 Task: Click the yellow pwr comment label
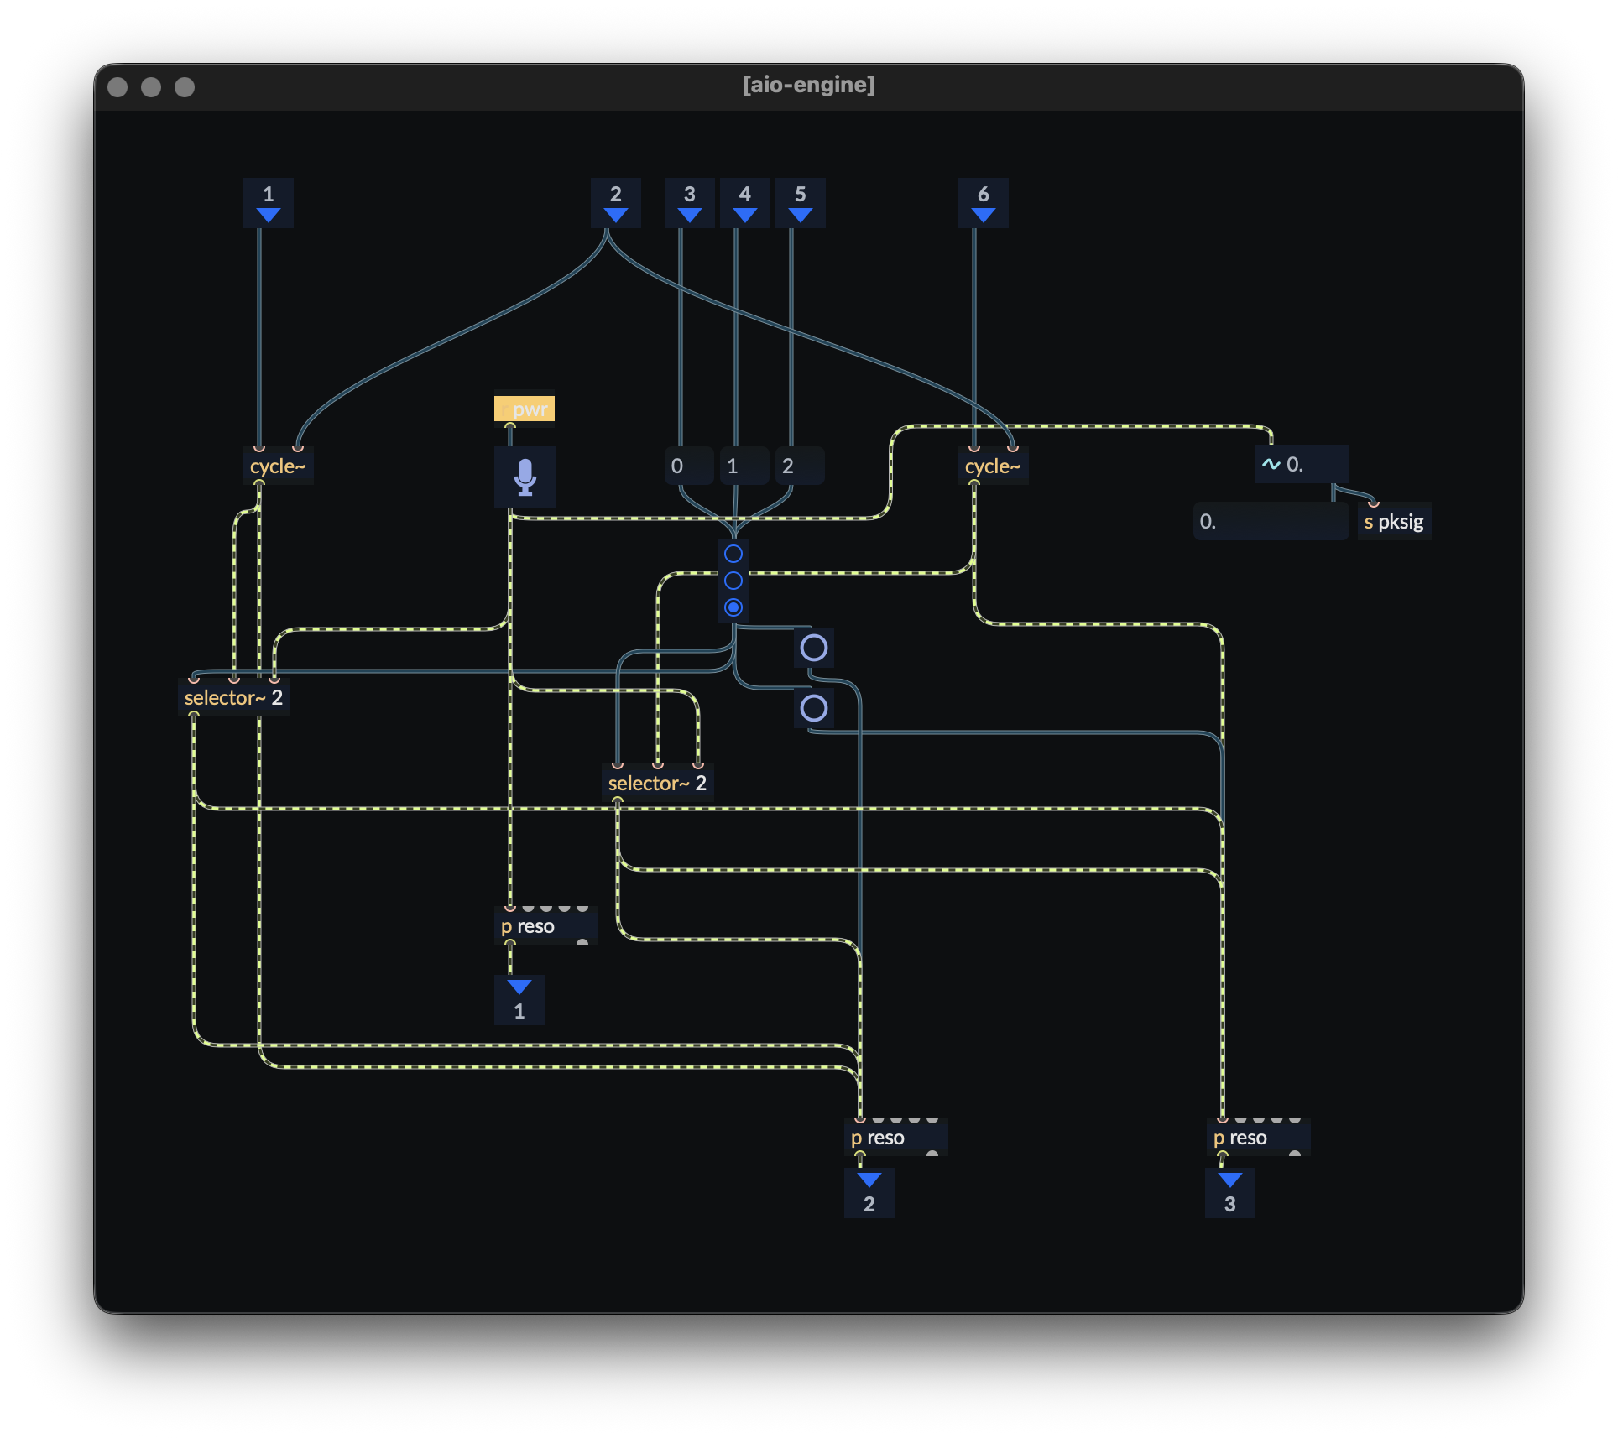click(525, 409)
